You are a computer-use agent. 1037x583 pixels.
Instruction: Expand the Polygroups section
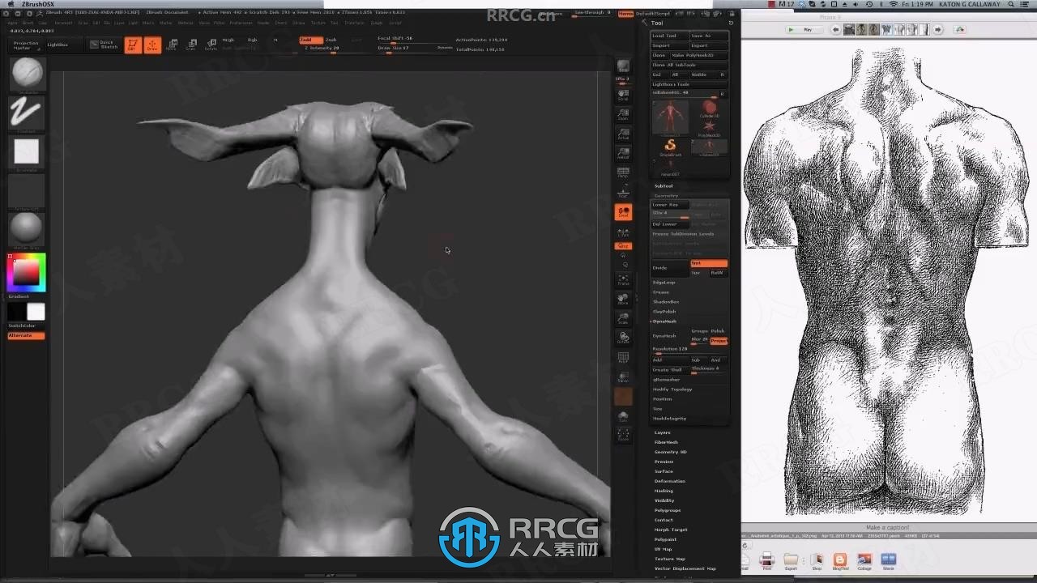668,510
